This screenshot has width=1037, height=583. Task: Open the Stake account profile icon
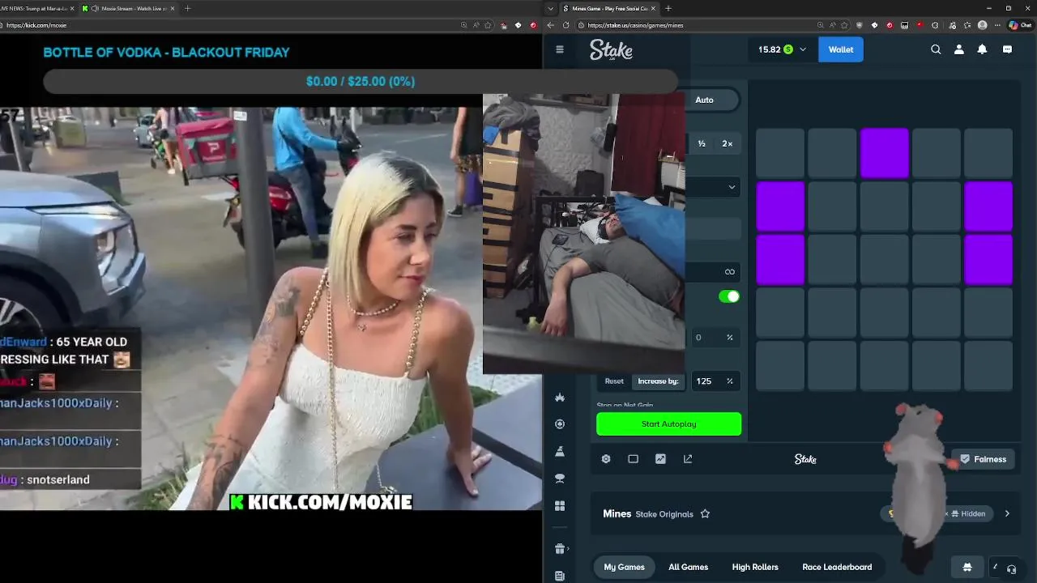(x=959, y=49)
